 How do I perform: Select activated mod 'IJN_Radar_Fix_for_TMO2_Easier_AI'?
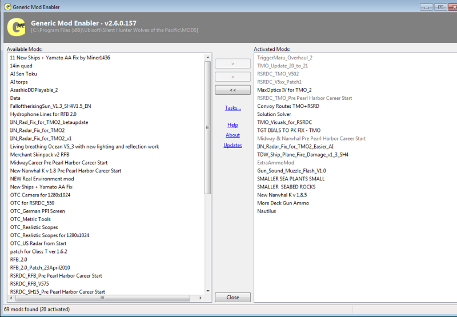click(x=295, y=147)
